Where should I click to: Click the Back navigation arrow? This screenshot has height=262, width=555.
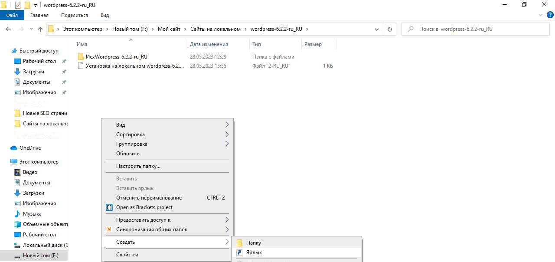point(8,29)
